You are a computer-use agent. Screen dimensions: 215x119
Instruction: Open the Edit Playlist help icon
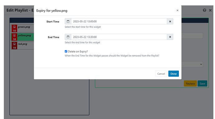pyautogui.click(x=204, y=10)
